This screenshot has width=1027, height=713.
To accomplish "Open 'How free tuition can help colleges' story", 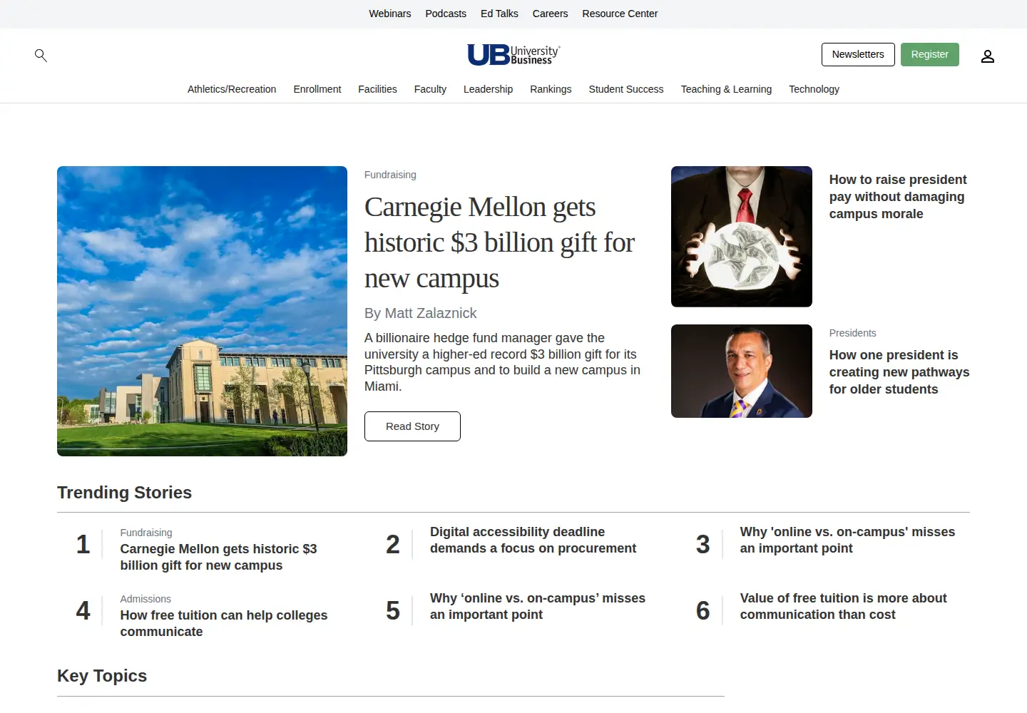I will [224, 623].
